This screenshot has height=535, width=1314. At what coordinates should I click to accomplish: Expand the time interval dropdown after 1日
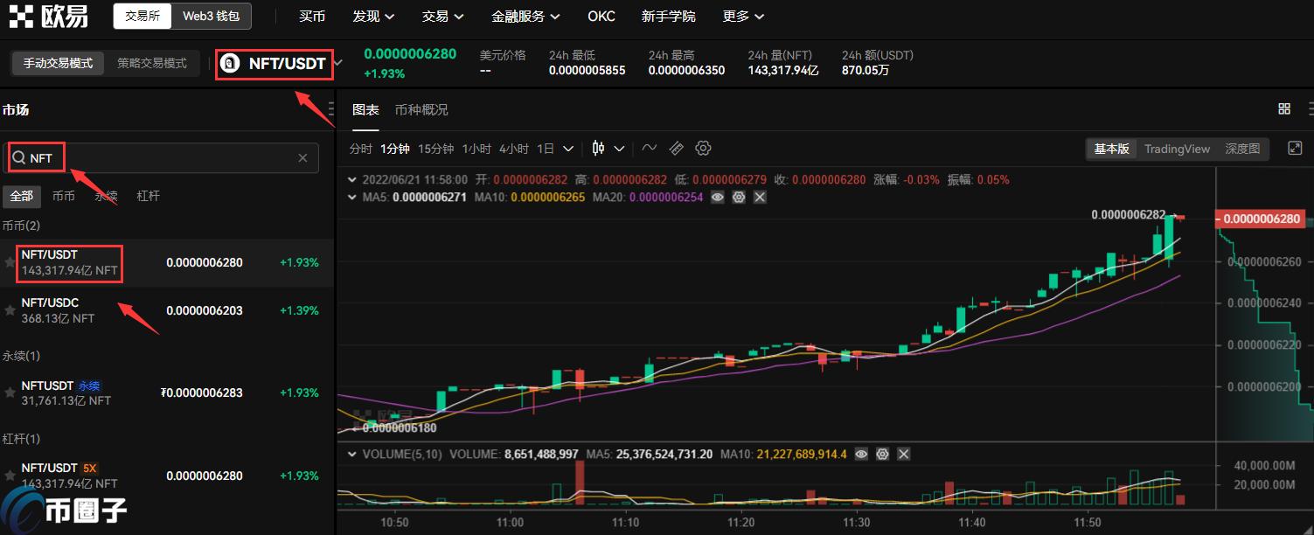pos(568,149)
